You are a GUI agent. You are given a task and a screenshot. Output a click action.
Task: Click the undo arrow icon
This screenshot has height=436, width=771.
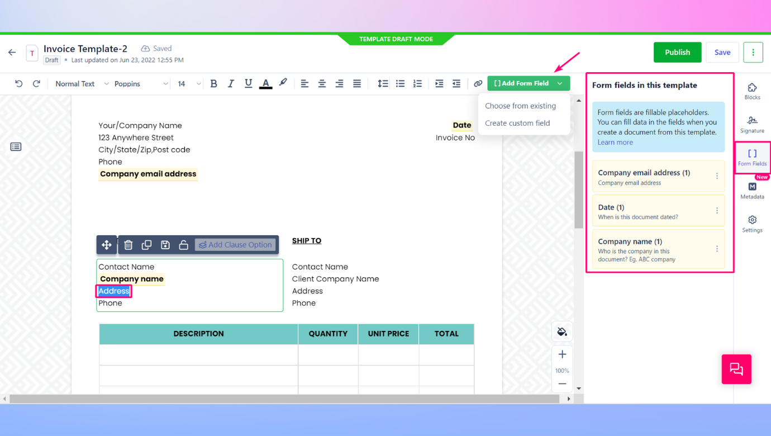18,83
